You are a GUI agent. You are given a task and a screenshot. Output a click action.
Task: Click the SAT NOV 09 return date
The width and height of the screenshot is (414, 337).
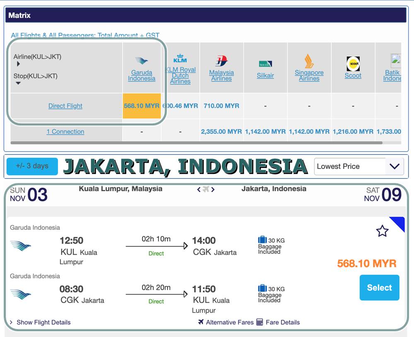[383, 195]
